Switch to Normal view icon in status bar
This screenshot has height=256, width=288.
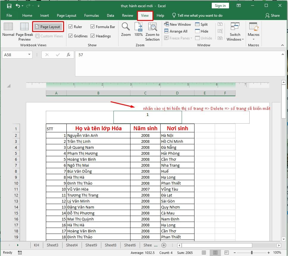204,252
